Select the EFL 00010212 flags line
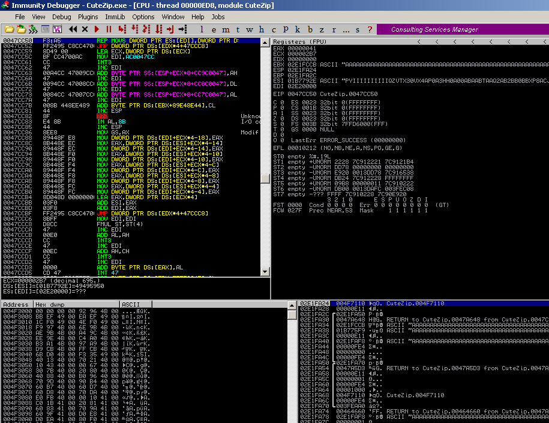Screen dimensions: 549x423 (338, 148)
